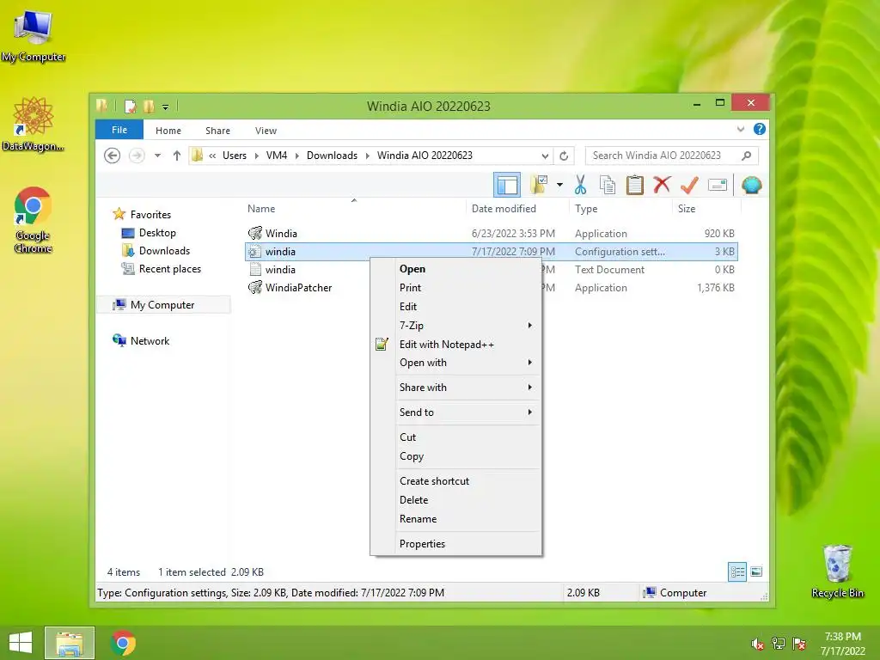
Task: Open Recent places in the navigation pane
Action: click(x=170, y=269)
